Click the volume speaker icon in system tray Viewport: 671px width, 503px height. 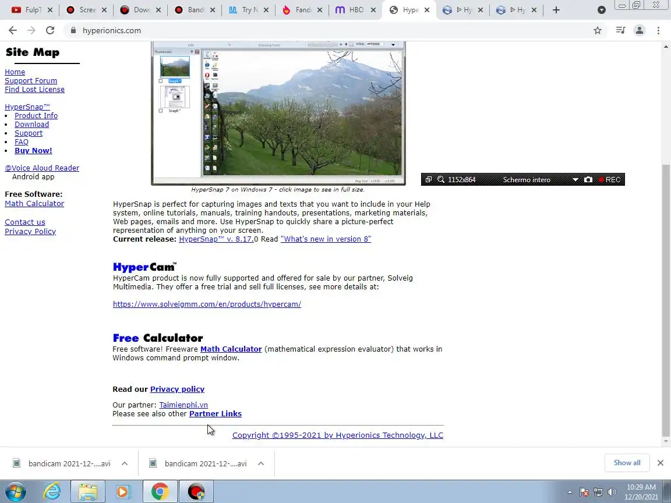coord(612,492)
